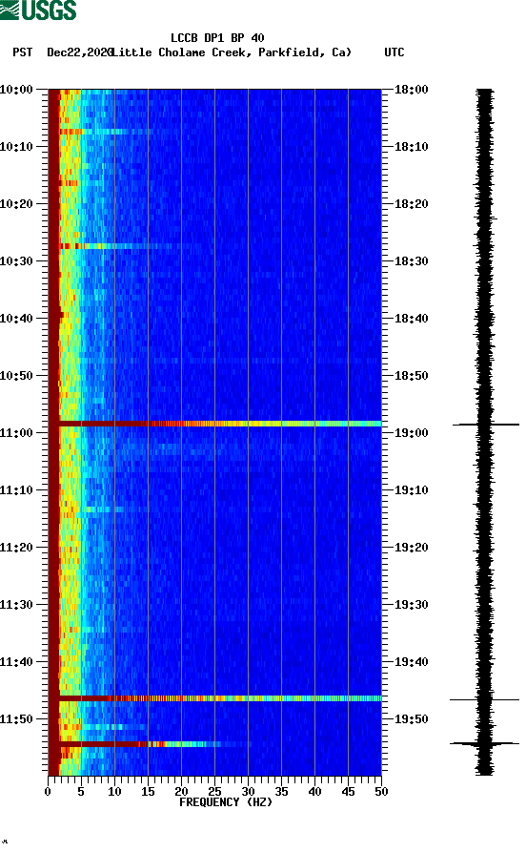Click the 10:30 PST time label
Screen dimensions: 526x852
coord(16,260)
